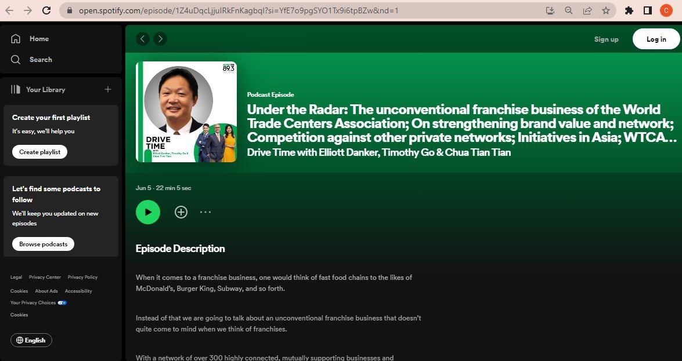
Task: Click the share page icon
Action: (587, 10)
